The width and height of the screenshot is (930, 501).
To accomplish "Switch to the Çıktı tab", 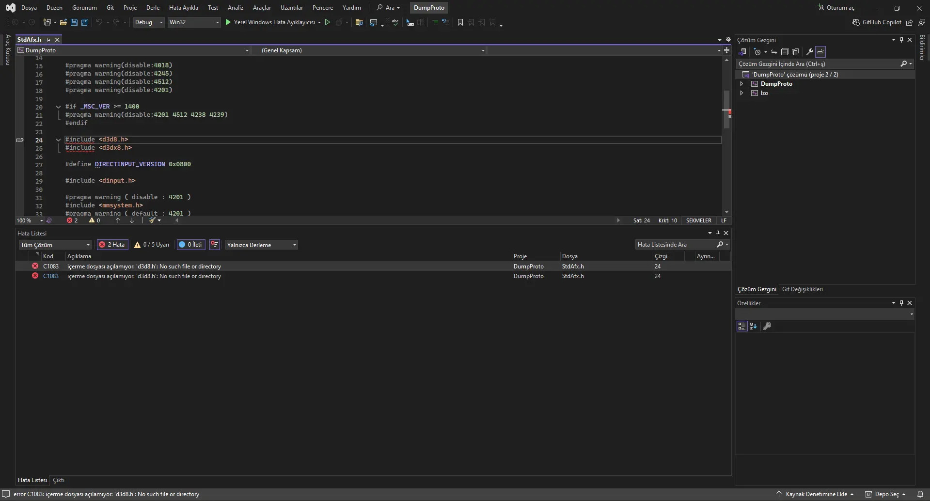I will click(x=59, y=480).
